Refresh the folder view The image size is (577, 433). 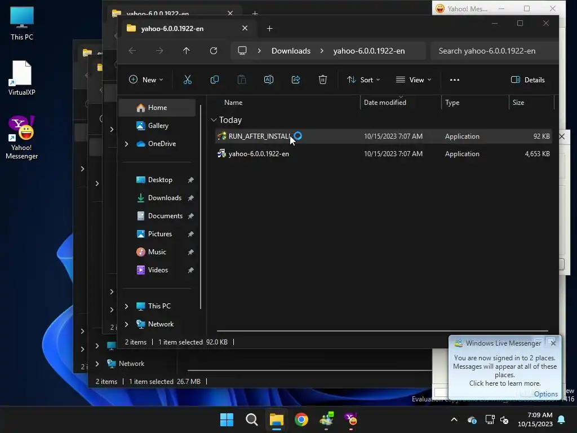pyautogui.click(x=214, y=51)
